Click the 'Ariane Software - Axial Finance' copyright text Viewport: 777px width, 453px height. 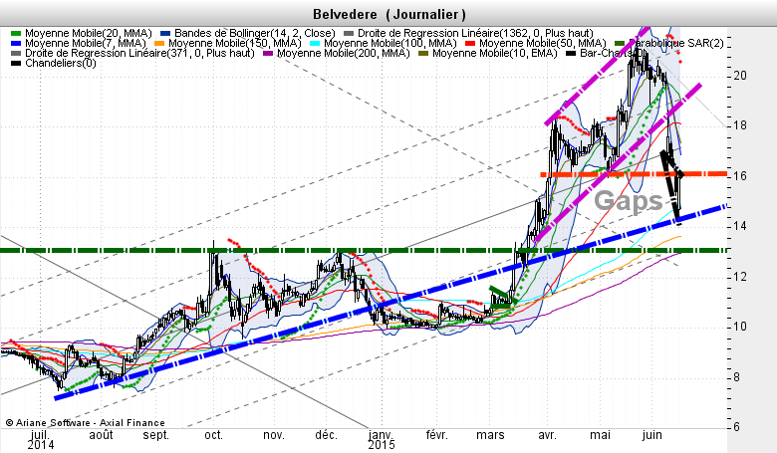85,423
